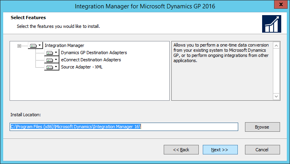Click the Install Location label

click(x=25, y=115)
